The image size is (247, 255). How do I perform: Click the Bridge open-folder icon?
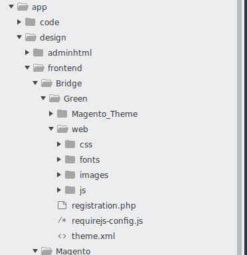tap(46, 83)
